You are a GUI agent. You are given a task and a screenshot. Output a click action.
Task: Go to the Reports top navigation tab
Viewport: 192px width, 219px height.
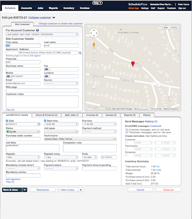(53, 8)
